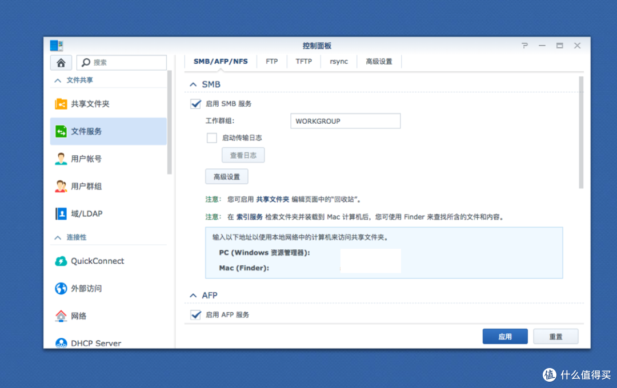Toggle the 启用 AFP 服务 checkbox
This screenshot has height=388, width=617.
pos(195,315)
